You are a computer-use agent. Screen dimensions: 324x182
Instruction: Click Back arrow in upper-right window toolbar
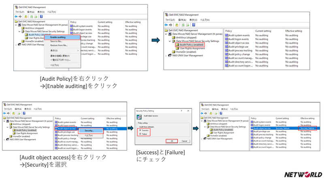[166, 25]
